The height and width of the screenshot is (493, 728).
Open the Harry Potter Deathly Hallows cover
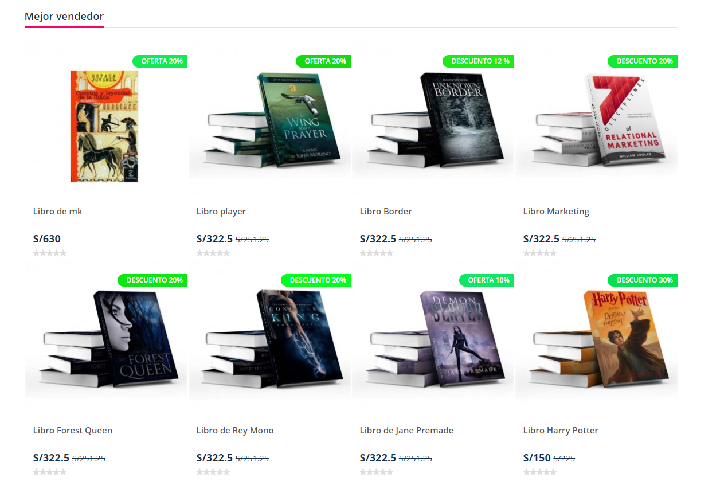coord(596,338)
